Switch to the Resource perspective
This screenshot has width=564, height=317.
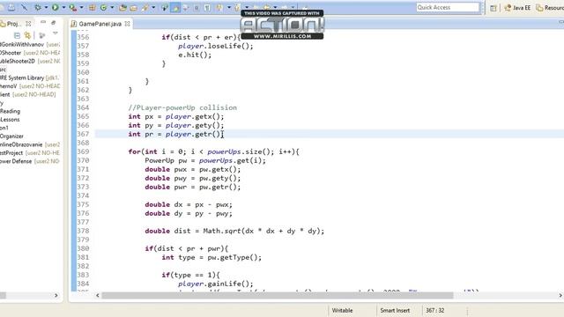550,8
